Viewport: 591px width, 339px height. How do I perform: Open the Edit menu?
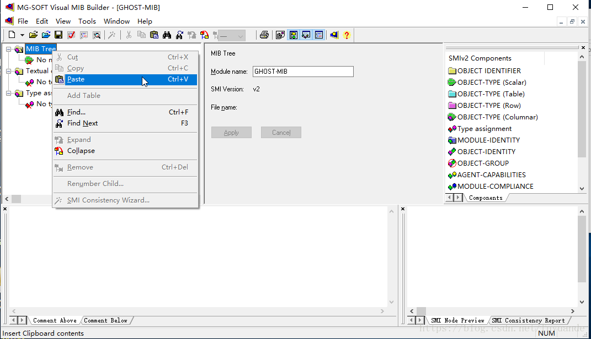pyautogui.click(x=42, y=21)
